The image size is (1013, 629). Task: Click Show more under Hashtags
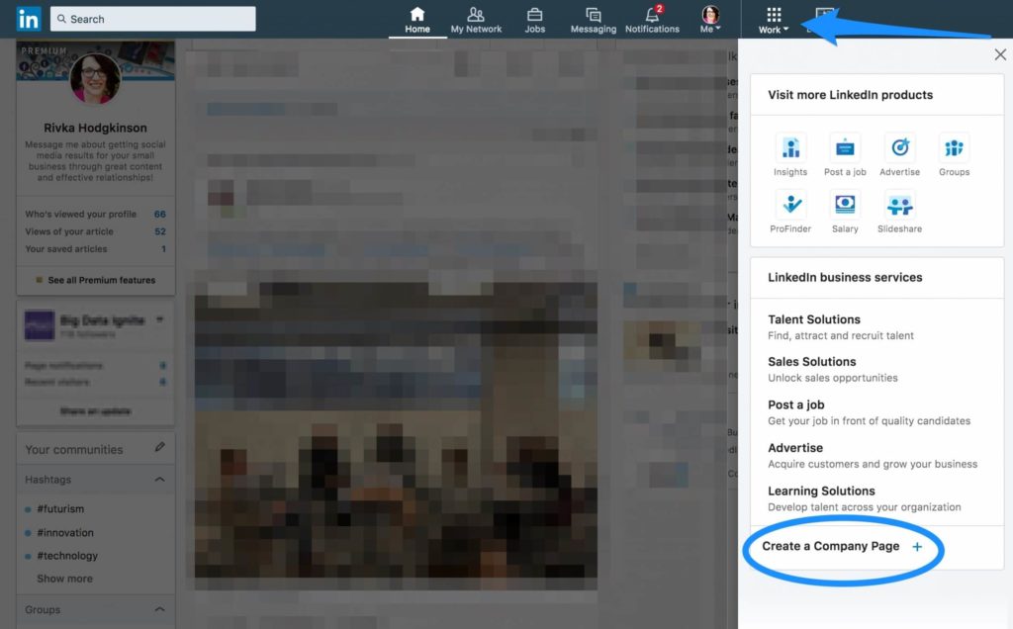click(64, 579)
